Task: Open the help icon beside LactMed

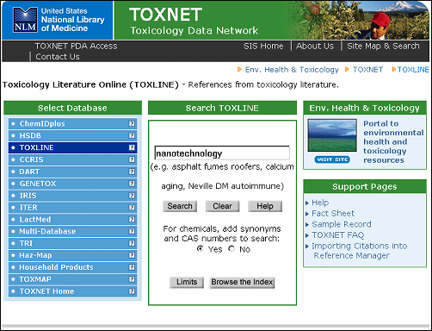Action: (x=132, y=220)
